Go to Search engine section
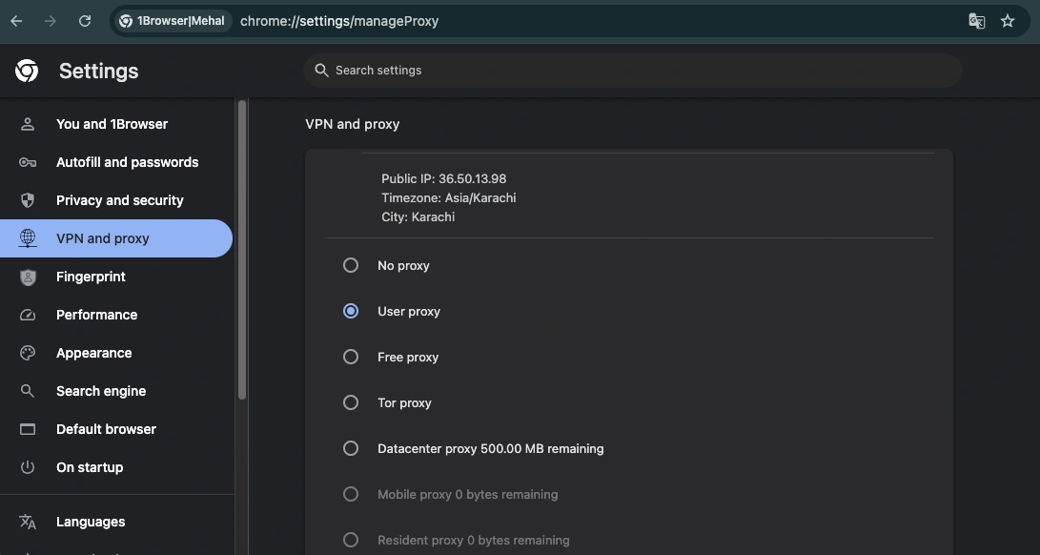Screen dimensions: 1040x555 101,391
